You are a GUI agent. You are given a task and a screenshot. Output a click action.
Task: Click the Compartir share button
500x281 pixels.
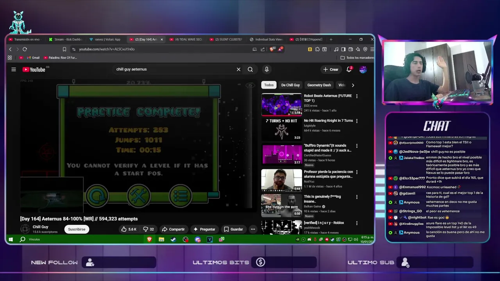(x=173, y=229)
